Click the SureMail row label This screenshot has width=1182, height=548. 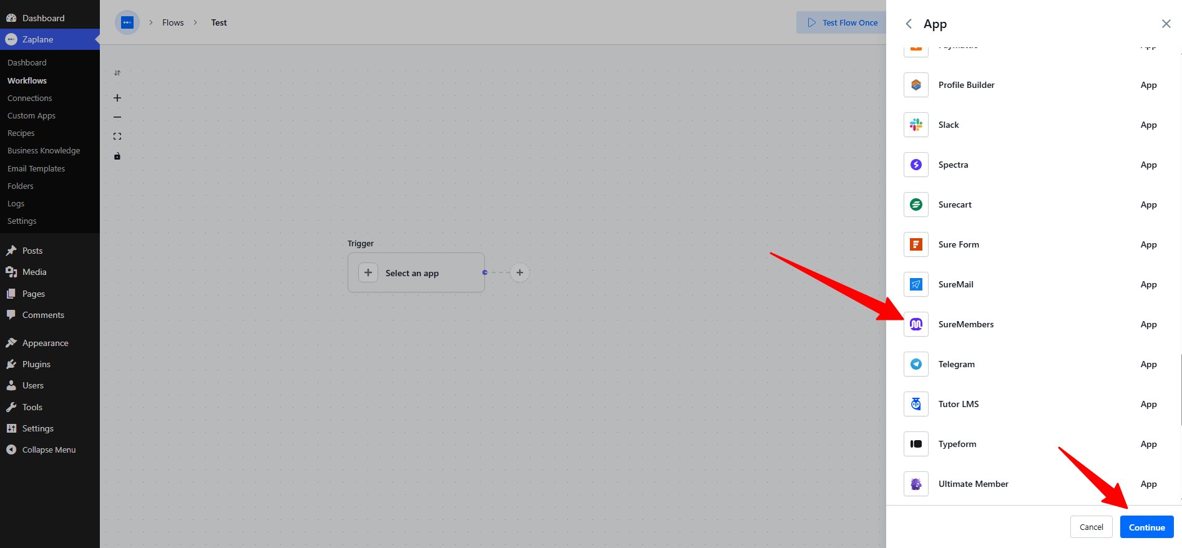pos(956,284)
